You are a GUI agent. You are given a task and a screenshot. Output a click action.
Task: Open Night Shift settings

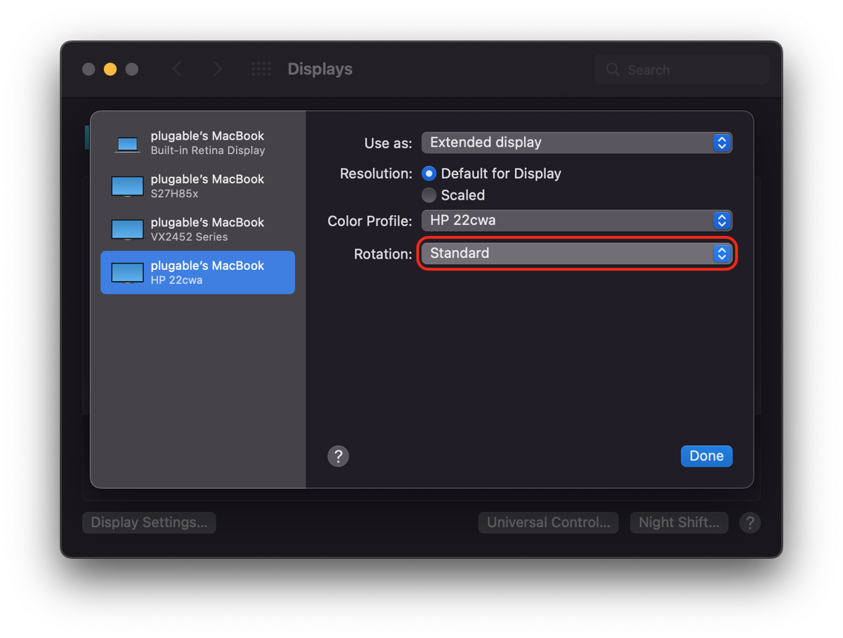[679, 523]
